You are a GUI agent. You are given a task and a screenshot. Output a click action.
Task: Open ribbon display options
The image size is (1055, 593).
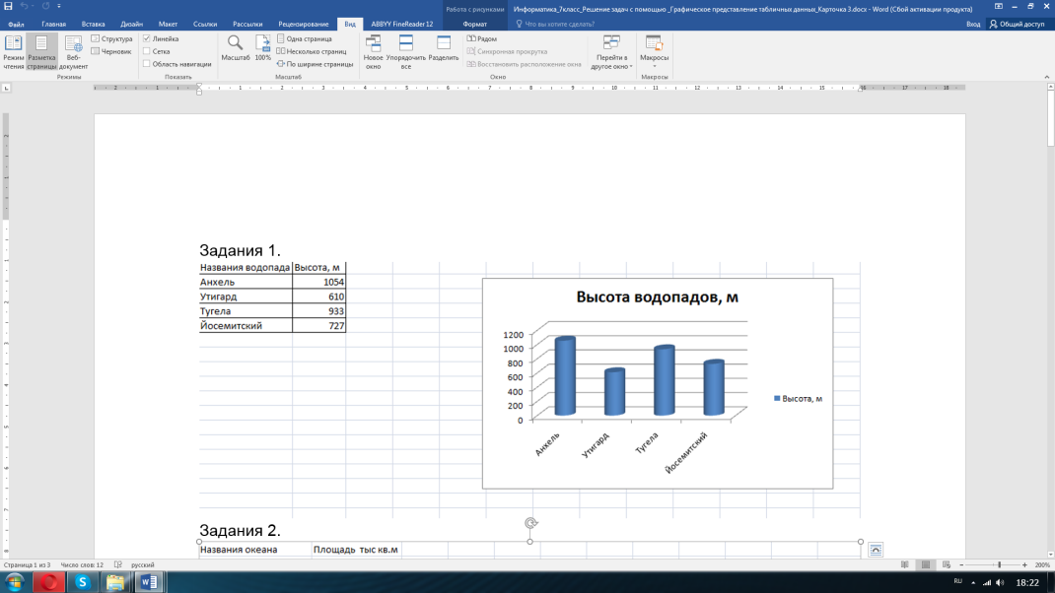[999, 6]
